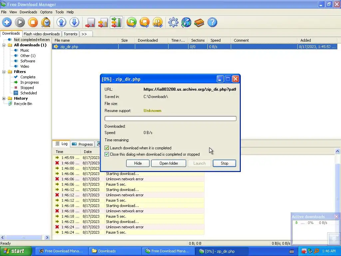Click the Added column header
Image resolution: width=341 pixels, height=256 pixels.
[x=317, y=40]
